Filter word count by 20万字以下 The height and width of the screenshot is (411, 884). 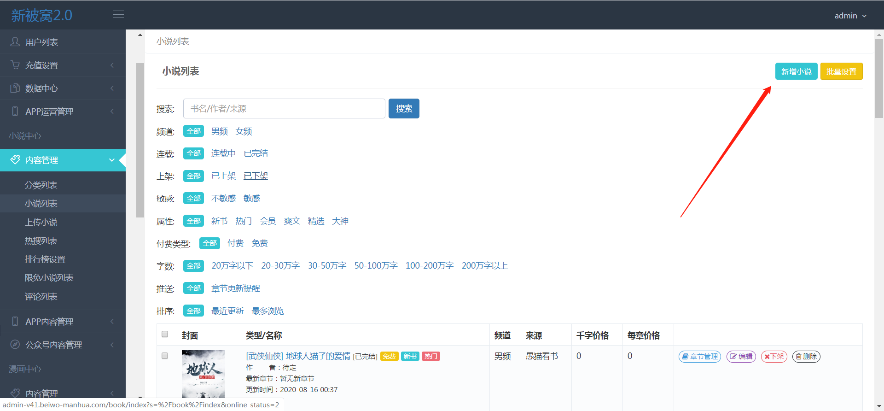[233, 266]
